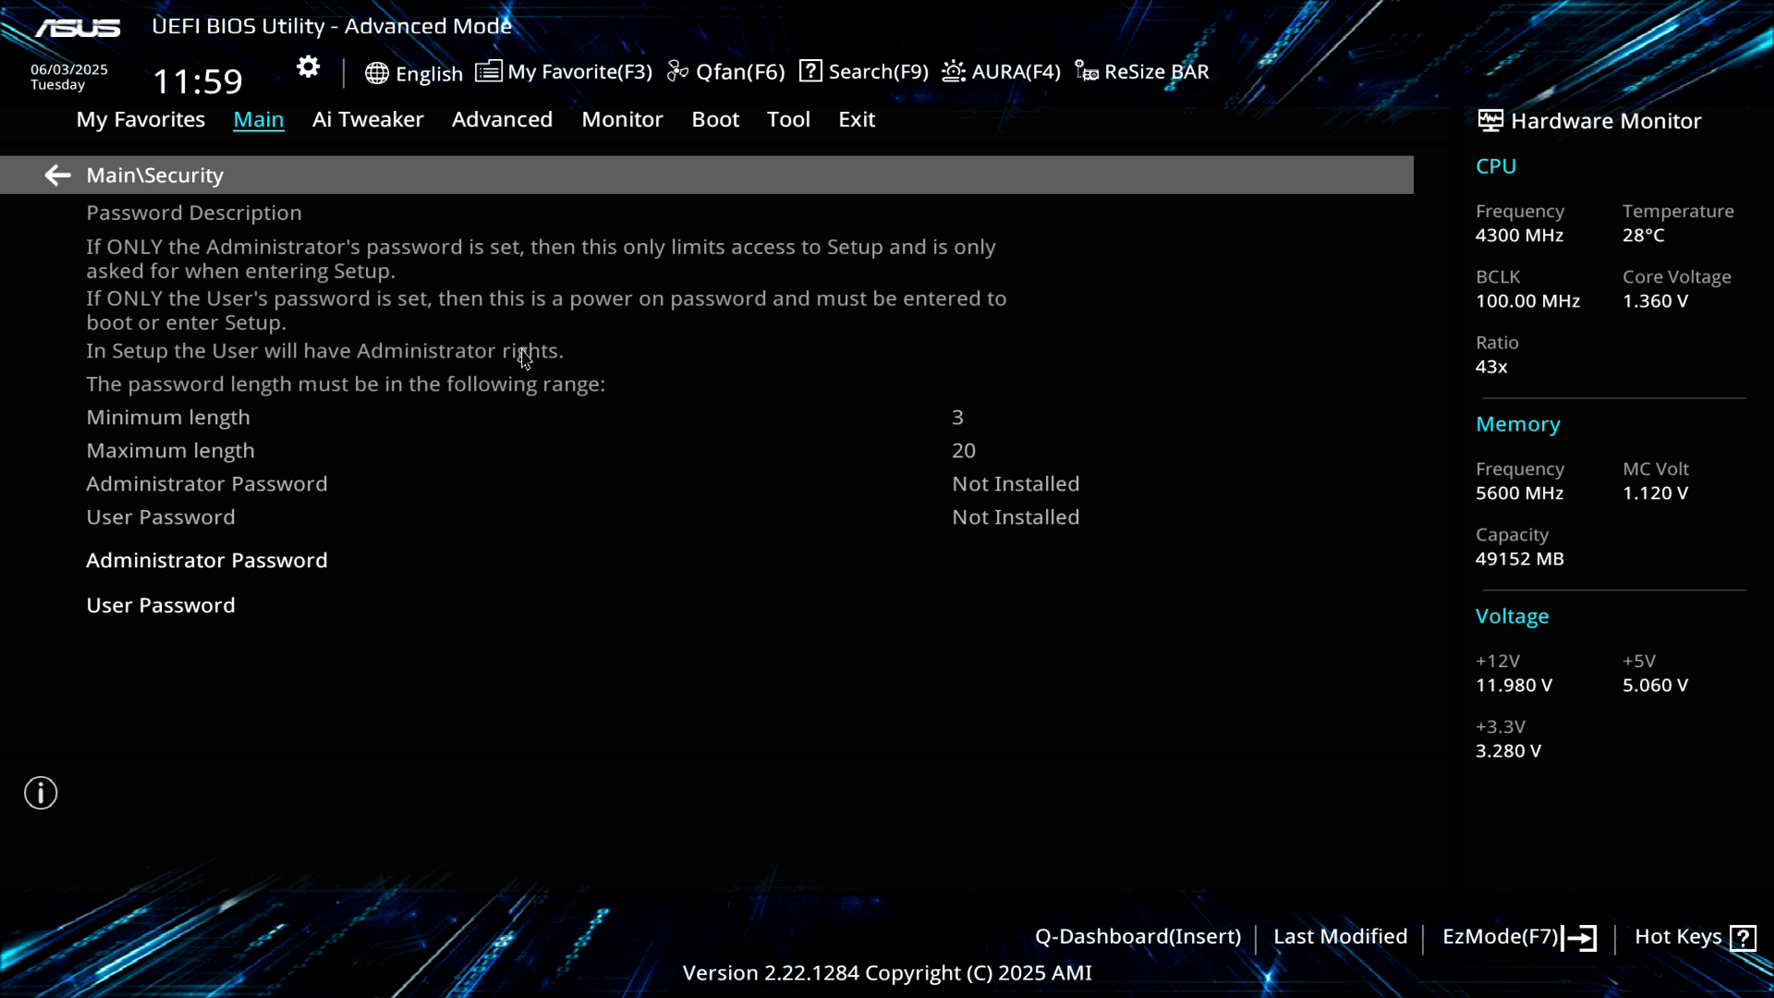Set the User Password option

click(x=161, y=605)
